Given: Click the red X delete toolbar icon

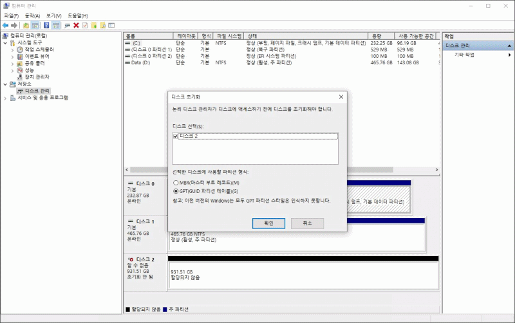Looking at the screenshot, I should pyautogui.click(x=76, y=25).
